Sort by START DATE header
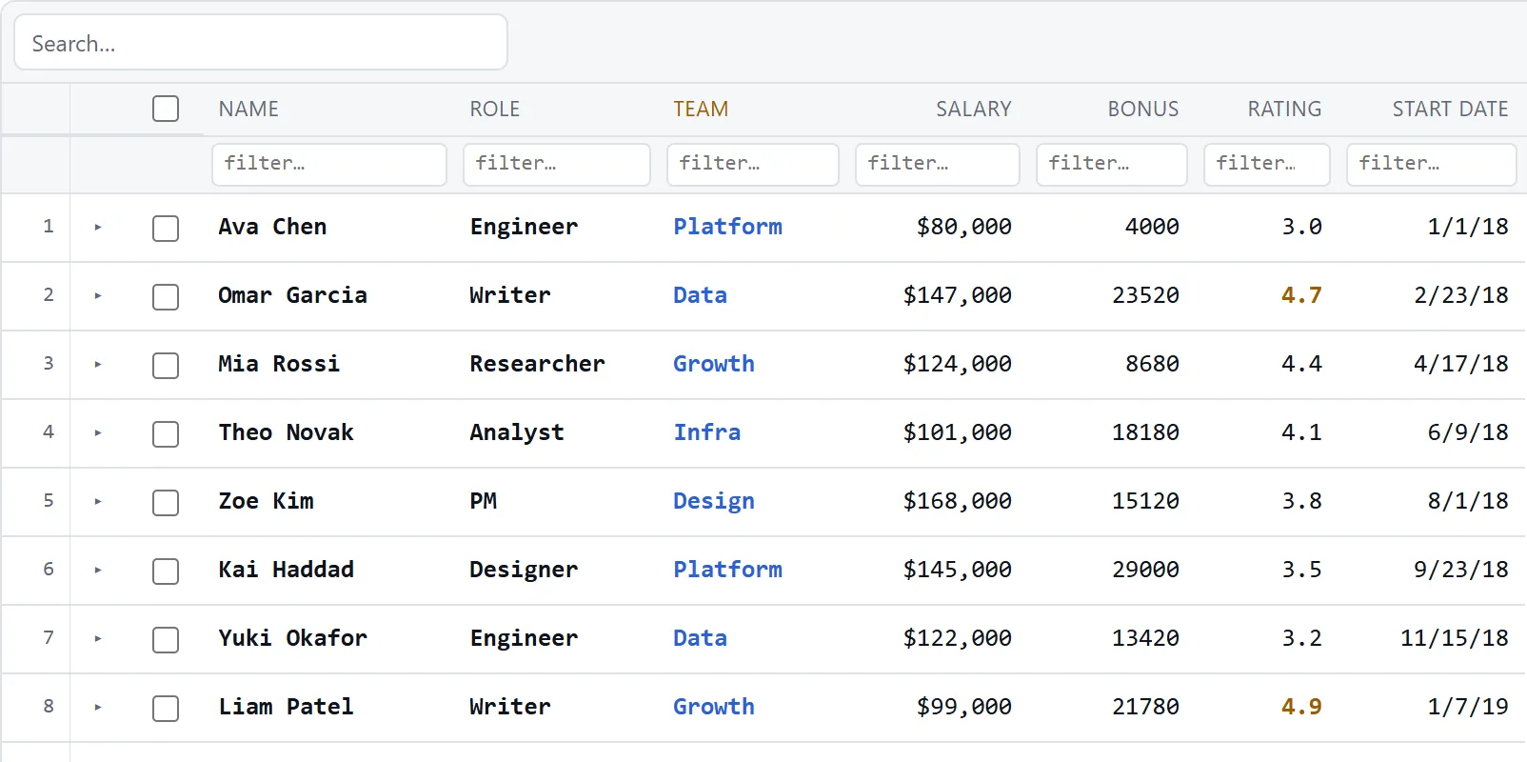 point(1450,110)
